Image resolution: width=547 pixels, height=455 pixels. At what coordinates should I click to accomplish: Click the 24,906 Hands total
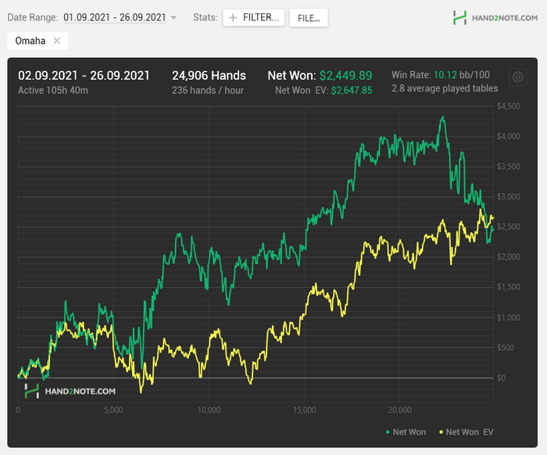click(209, 75)
